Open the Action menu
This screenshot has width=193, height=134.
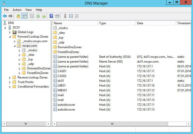[x=17, y=10]
